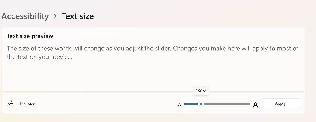Click the blank area right of the page title

coord(197,16)
